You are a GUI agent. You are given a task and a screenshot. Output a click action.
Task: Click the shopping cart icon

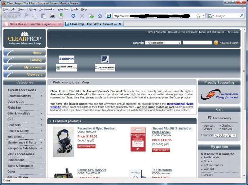[x=210, y=118]
